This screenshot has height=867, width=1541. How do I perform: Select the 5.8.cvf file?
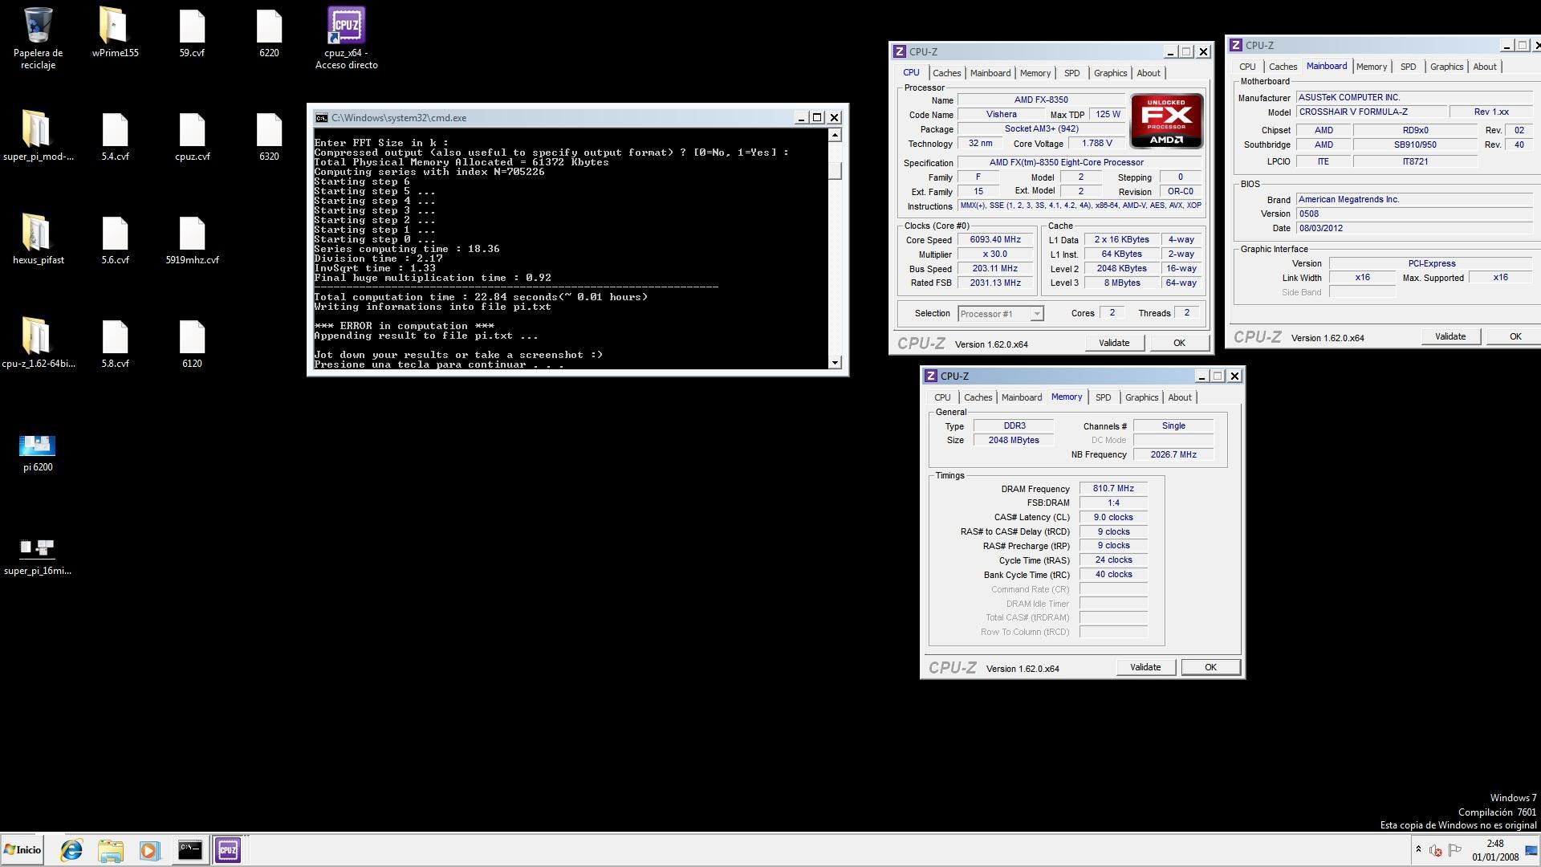[x=115, y=343]
